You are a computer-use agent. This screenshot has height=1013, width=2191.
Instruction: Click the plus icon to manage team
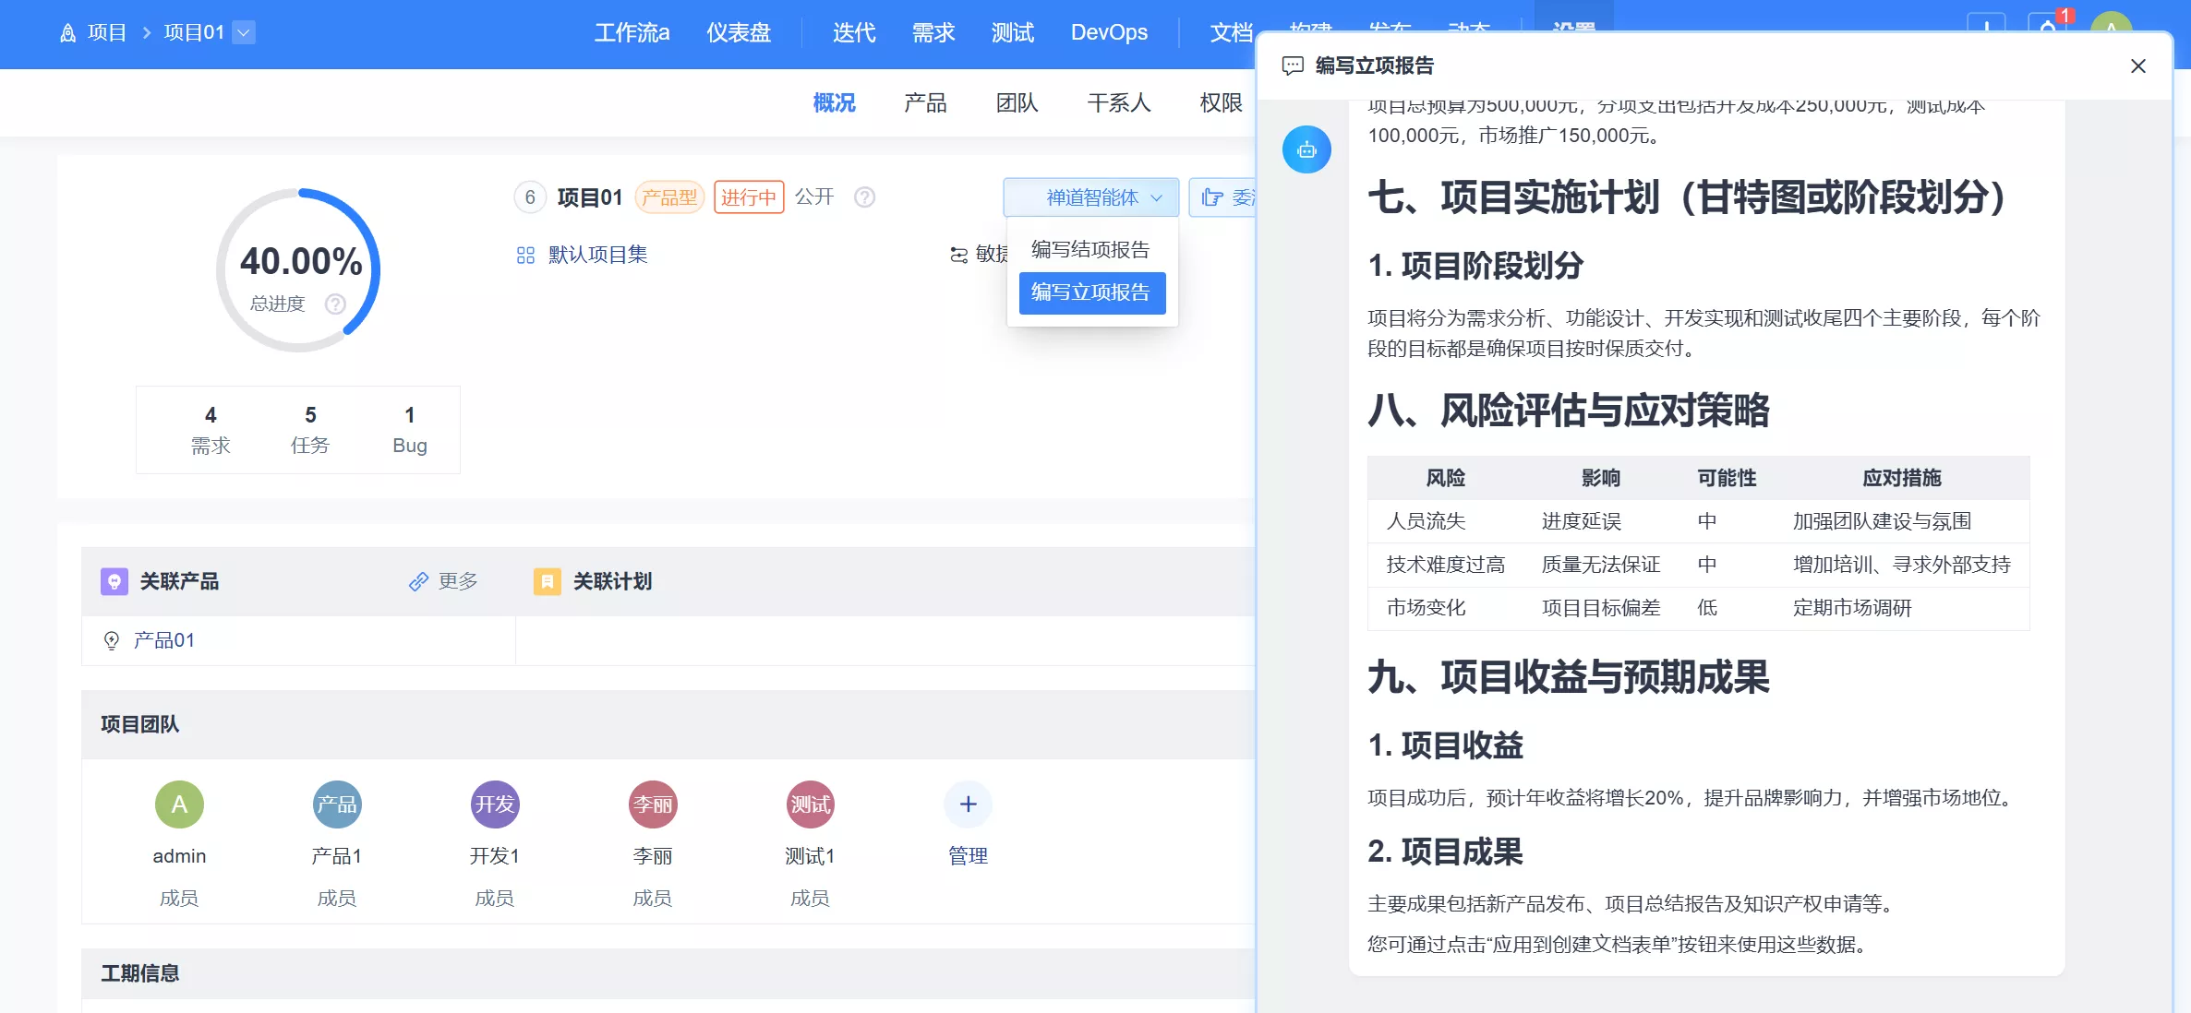click(968, 804)
